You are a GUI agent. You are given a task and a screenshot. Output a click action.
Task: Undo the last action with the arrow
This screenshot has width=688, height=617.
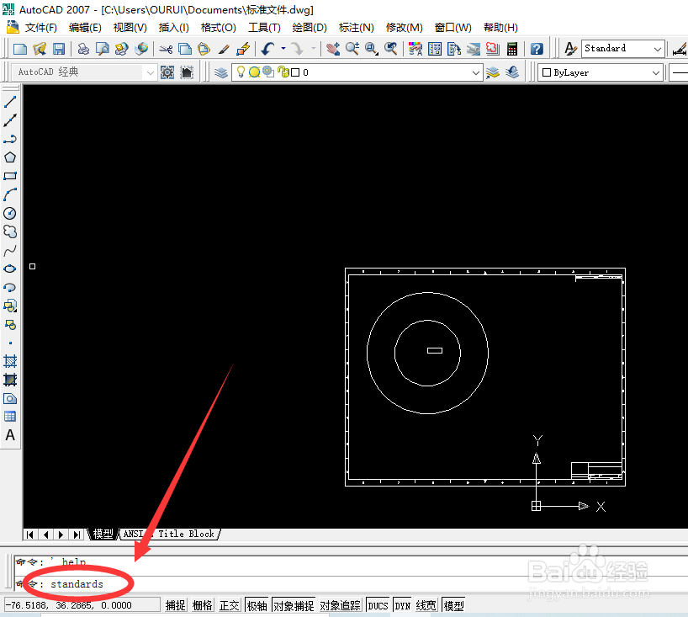click(x=267, y=49)
